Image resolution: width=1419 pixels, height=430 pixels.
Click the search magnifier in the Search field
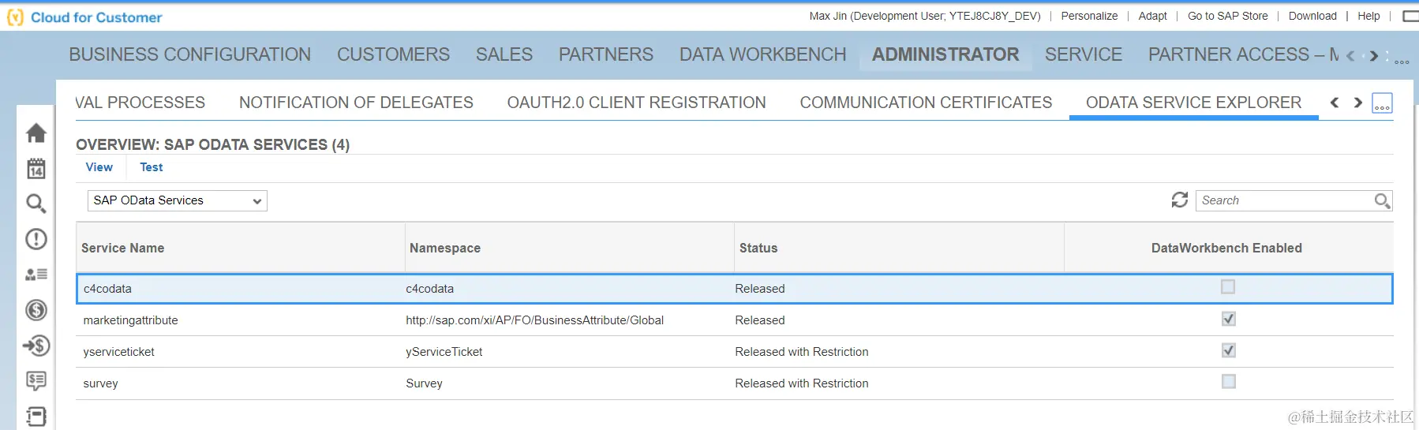point(1382,201)
